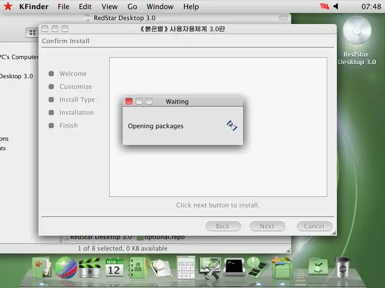Open the software manager box icon in dock
Image resolution: width=385 pixels, height=288 pixels.
click(x=283, y=268)
